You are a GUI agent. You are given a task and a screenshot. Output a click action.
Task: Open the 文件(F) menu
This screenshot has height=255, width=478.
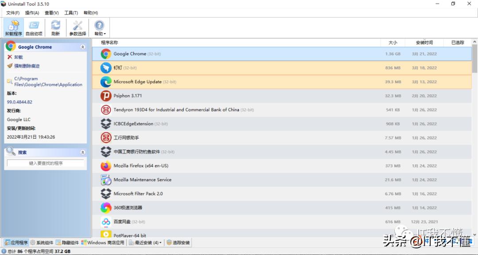13,13
